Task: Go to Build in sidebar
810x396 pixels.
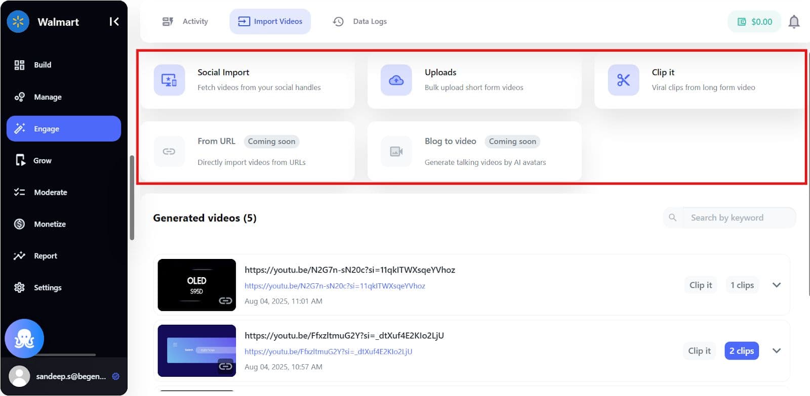Action: (x=64, y=65)
